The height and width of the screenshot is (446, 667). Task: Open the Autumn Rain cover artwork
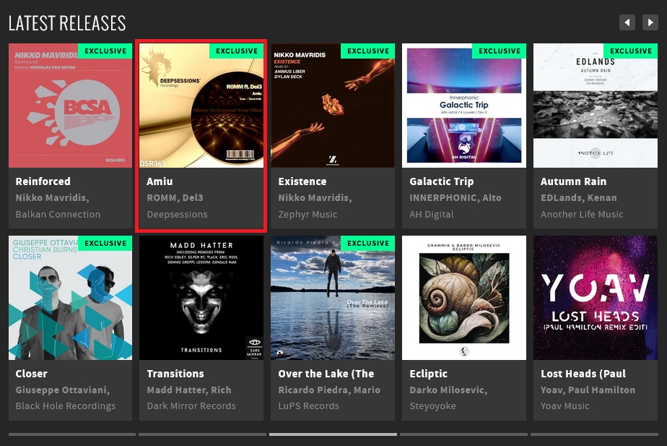point(596,106)
